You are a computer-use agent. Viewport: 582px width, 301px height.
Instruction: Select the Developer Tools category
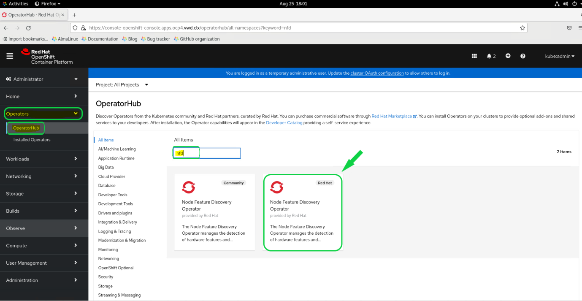tap(113, 195)
